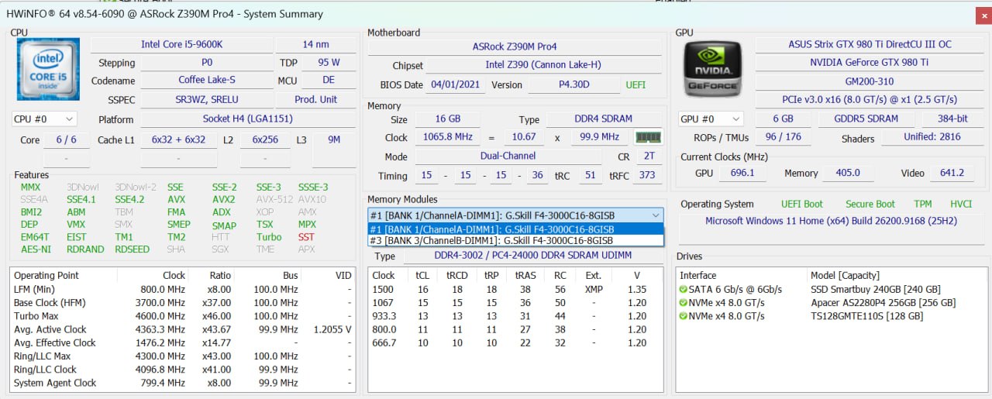Click the System Agent Clock row label

click(55, 383)
